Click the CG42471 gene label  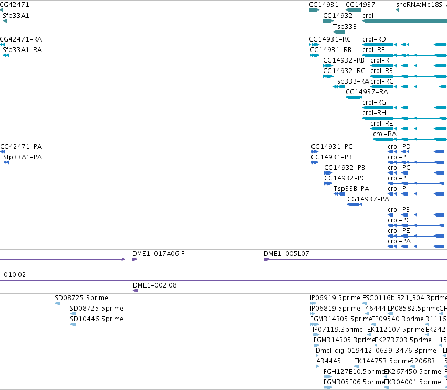tap(14, 5)
